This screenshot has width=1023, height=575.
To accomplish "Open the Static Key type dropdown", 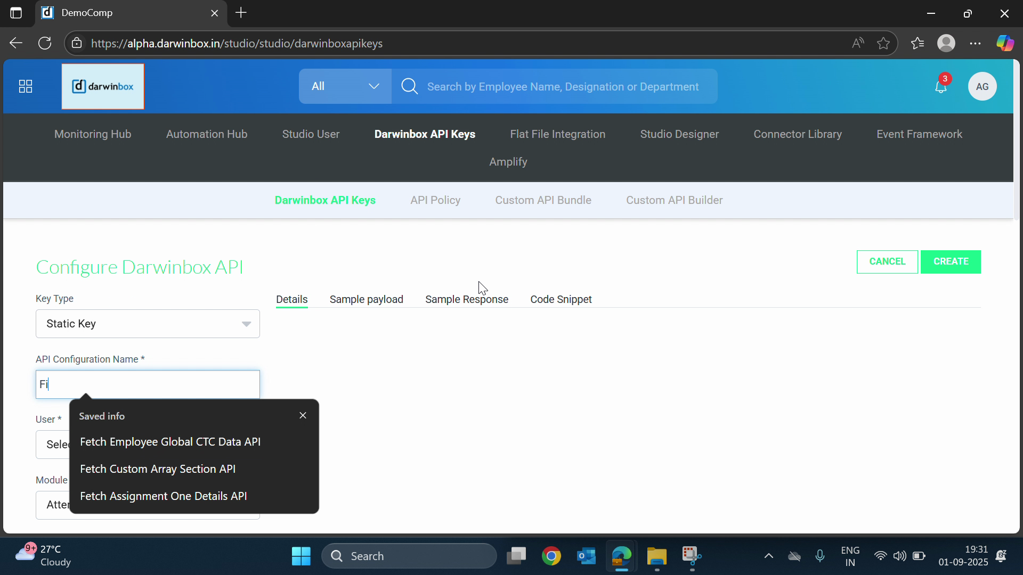I will click(148, 324).
